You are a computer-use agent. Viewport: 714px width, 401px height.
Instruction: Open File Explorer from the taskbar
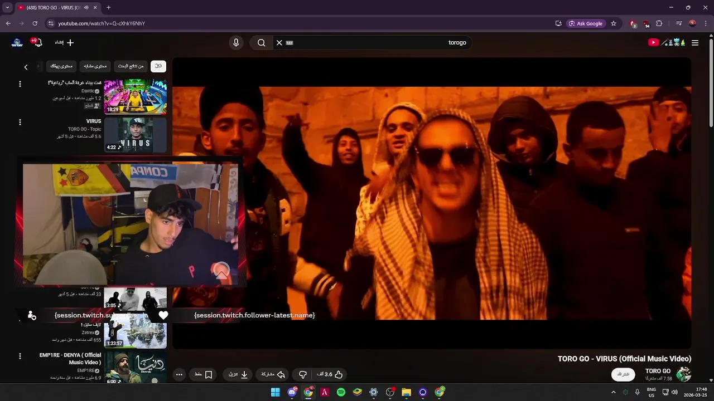pyautogui.click(x=407, y=392)
